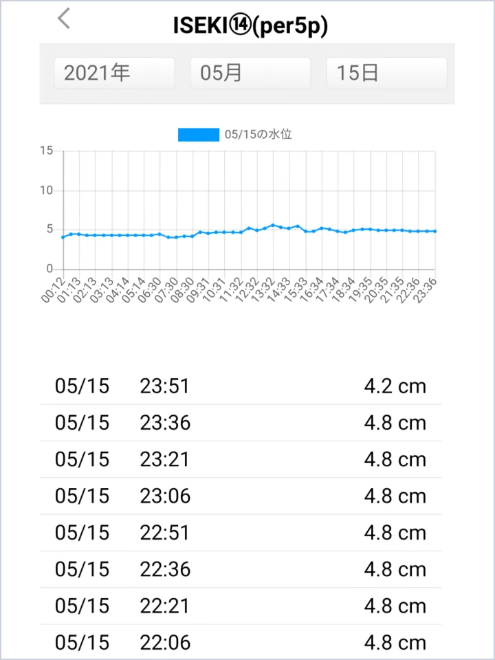The image size is (495, 660).
Task: Click the 05/15の水位 legend label
Action: coord(258,135)
